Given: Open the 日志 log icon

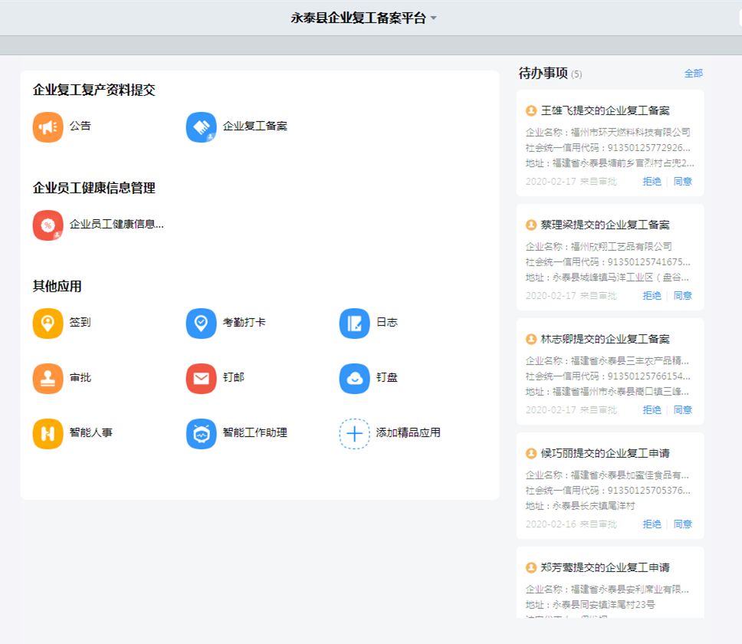Looking at the screenshot, I should click(x=354, y=324).
